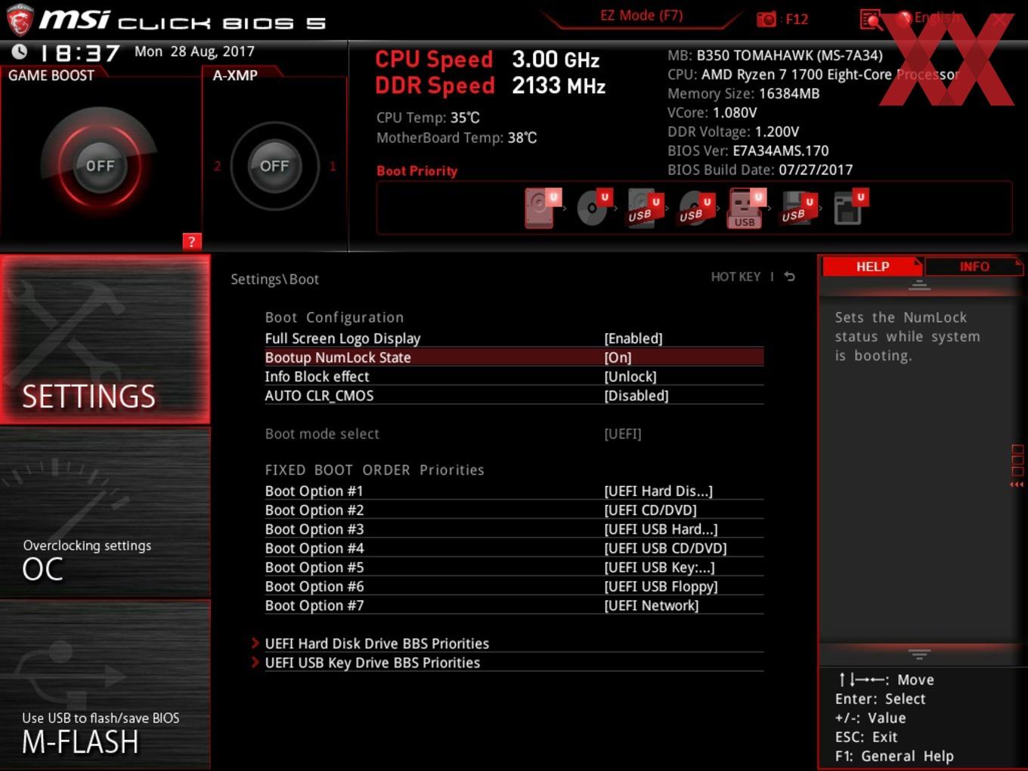Click the MSI dragon shield logo

[x=19, y=20]
